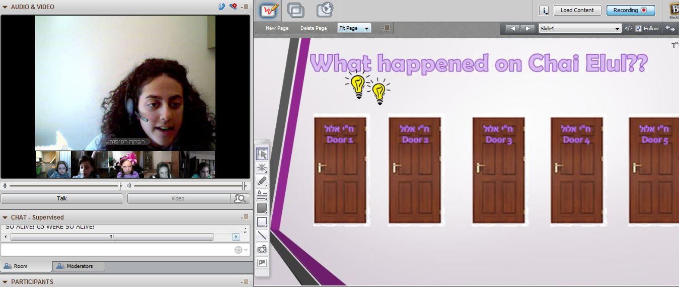The height and width of the screenshot is (287, 679).
Task: Click the chat scroll right arrow
Action: point(236,237)
